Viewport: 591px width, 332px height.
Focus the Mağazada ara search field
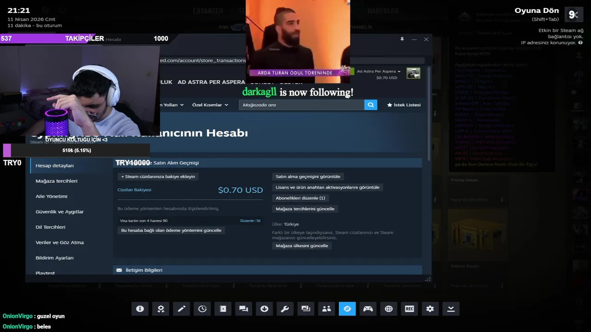point(301,105)
